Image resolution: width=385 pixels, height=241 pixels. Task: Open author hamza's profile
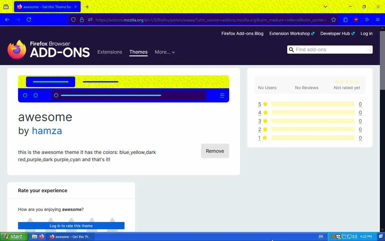coord(47,131)
